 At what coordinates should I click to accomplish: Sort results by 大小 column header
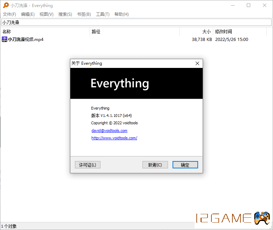pos(196,32)
